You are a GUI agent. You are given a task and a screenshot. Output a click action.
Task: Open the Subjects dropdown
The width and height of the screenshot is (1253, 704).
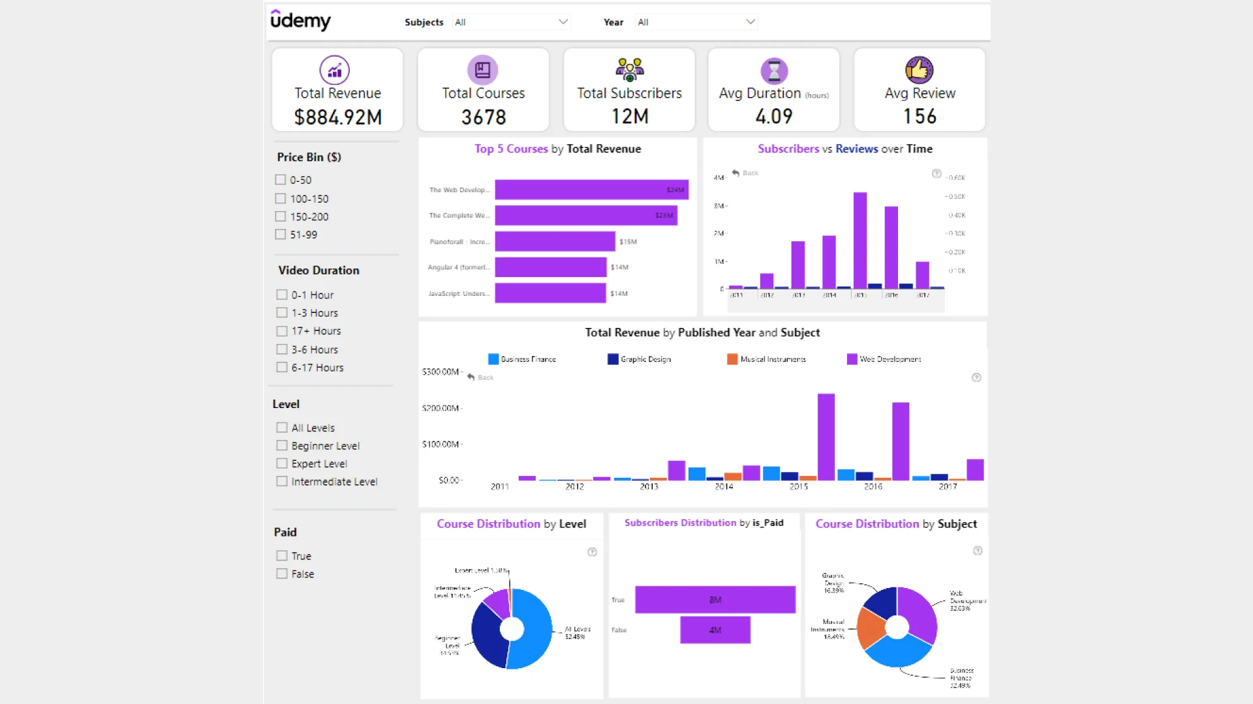click(x=511, y=22)
